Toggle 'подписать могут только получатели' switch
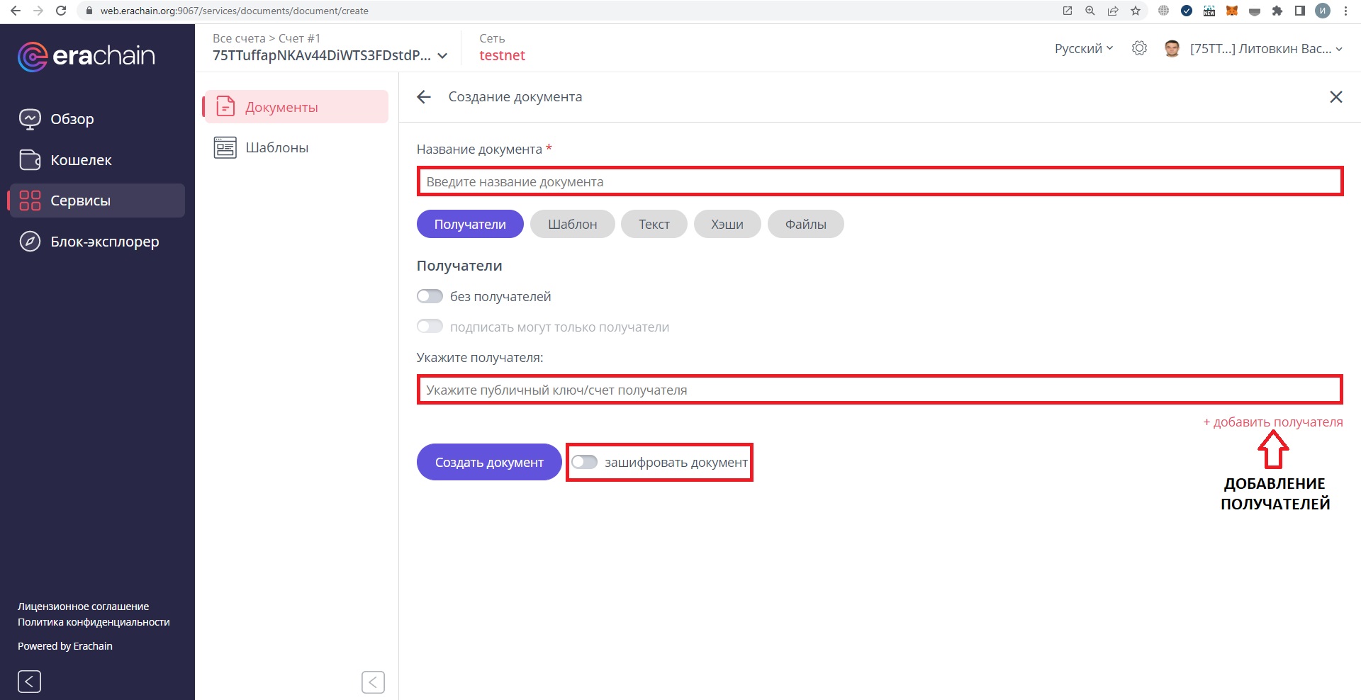Screen dimensions: 1361x700 (x=430, y=327)
